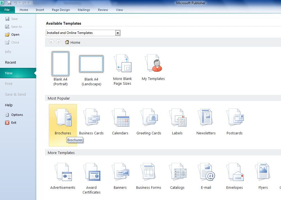Image resolution: width=281 pixels, height=200 pixels.
Task: Go back in template navigation
Action: point(51,42)
